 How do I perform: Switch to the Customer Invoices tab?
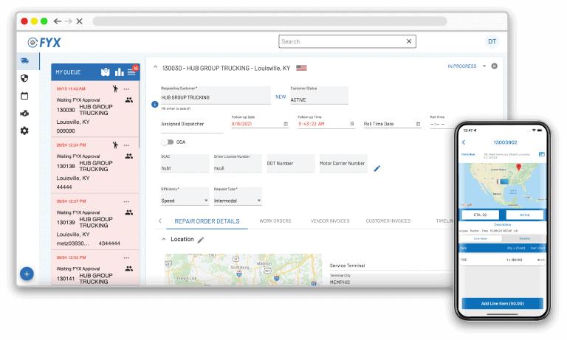point(388,221)
